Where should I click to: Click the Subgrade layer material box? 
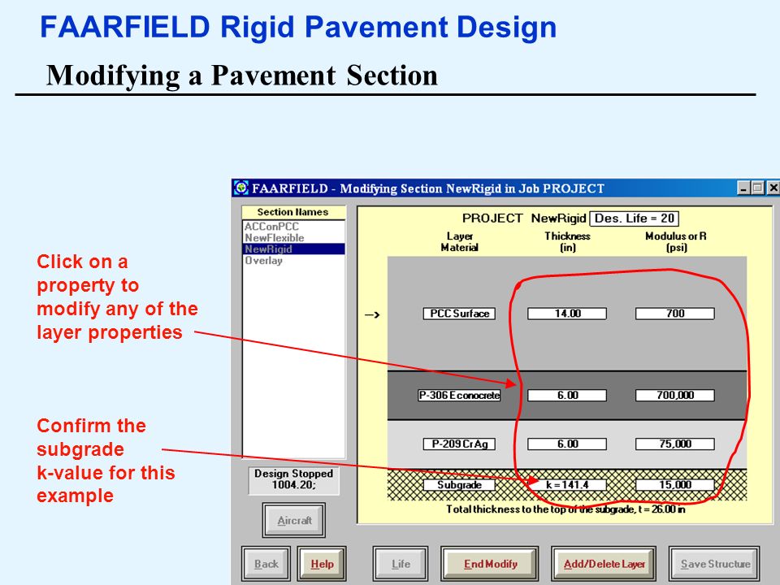click(459, 485)
